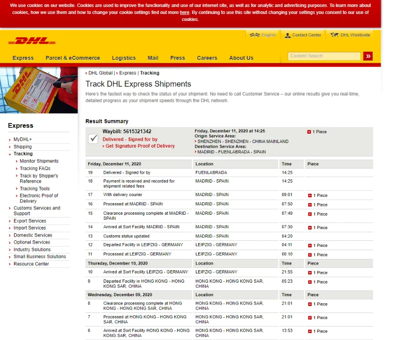
Task: Click the Contact Center text link
Action: pyautogui.click(x=306, y=35)
